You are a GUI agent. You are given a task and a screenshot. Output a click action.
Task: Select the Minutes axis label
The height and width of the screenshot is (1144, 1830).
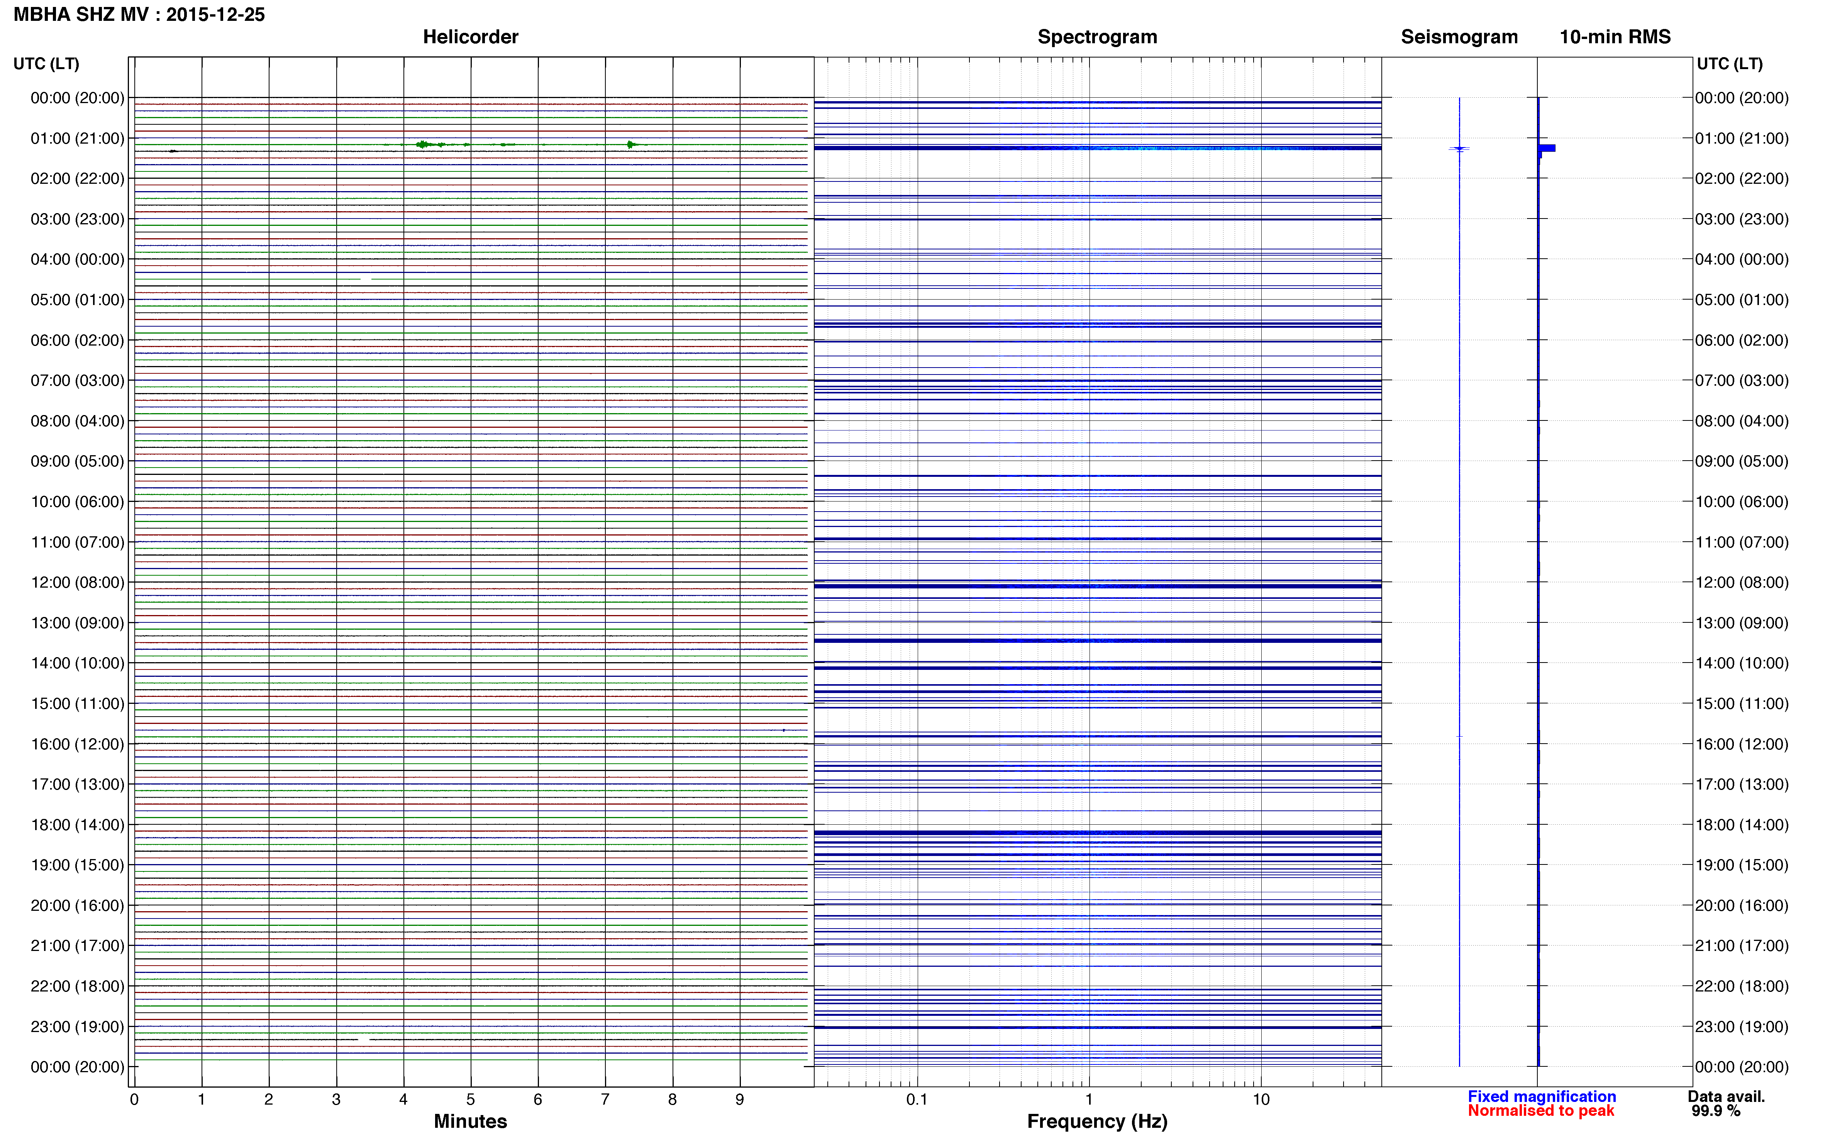coord(471,1121)
